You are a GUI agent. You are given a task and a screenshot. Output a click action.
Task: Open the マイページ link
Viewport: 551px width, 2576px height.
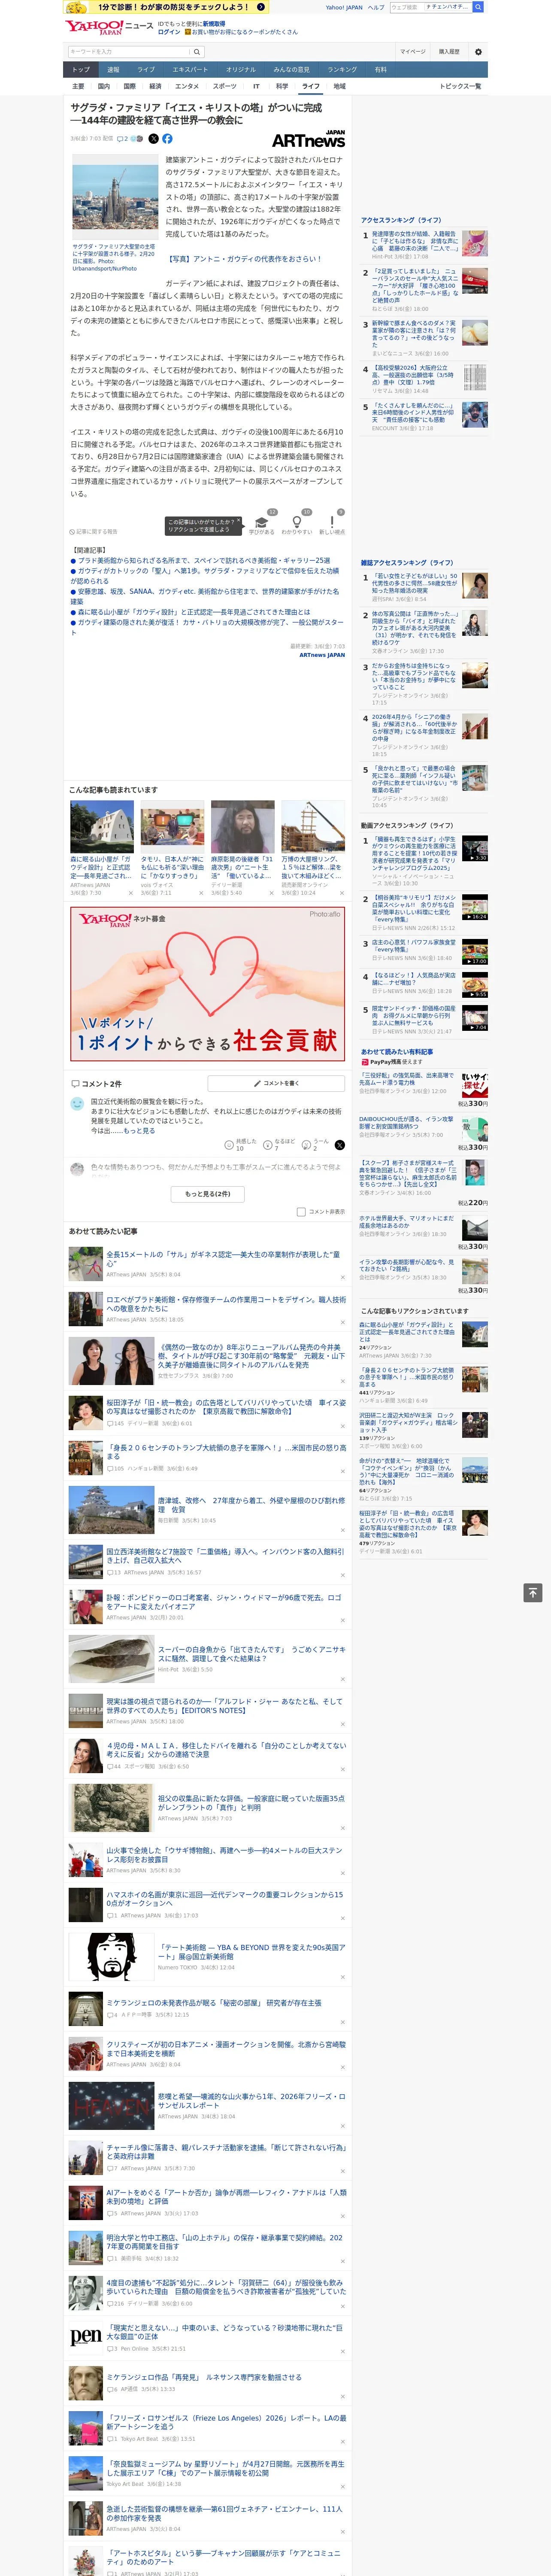point(412,52)
